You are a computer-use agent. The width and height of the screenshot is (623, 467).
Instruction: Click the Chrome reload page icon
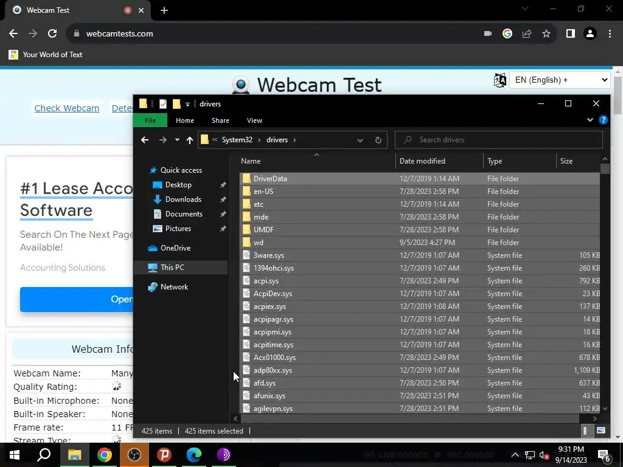[52, 34]
